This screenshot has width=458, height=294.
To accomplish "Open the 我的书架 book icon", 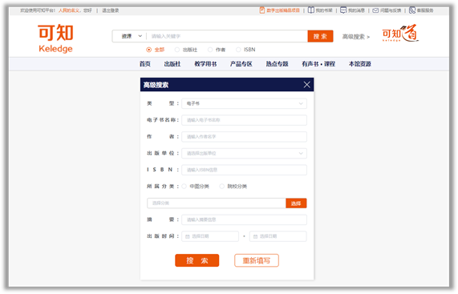I will pyautogui.click(x=311, y=10).
